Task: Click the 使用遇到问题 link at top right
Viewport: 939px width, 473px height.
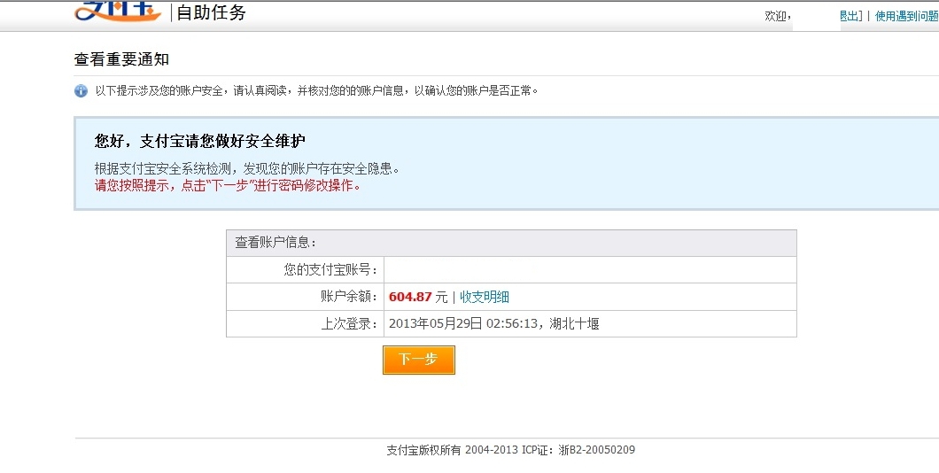Action: tap(906, 16)
